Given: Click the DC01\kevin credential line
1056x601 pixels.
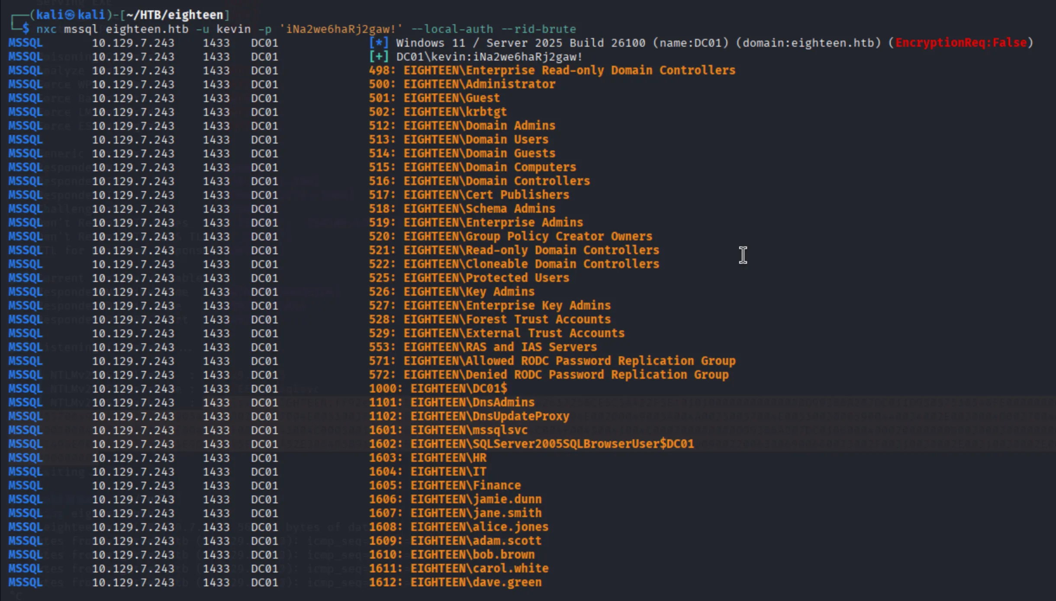Looking at the screenshot, I should [489, 57].
